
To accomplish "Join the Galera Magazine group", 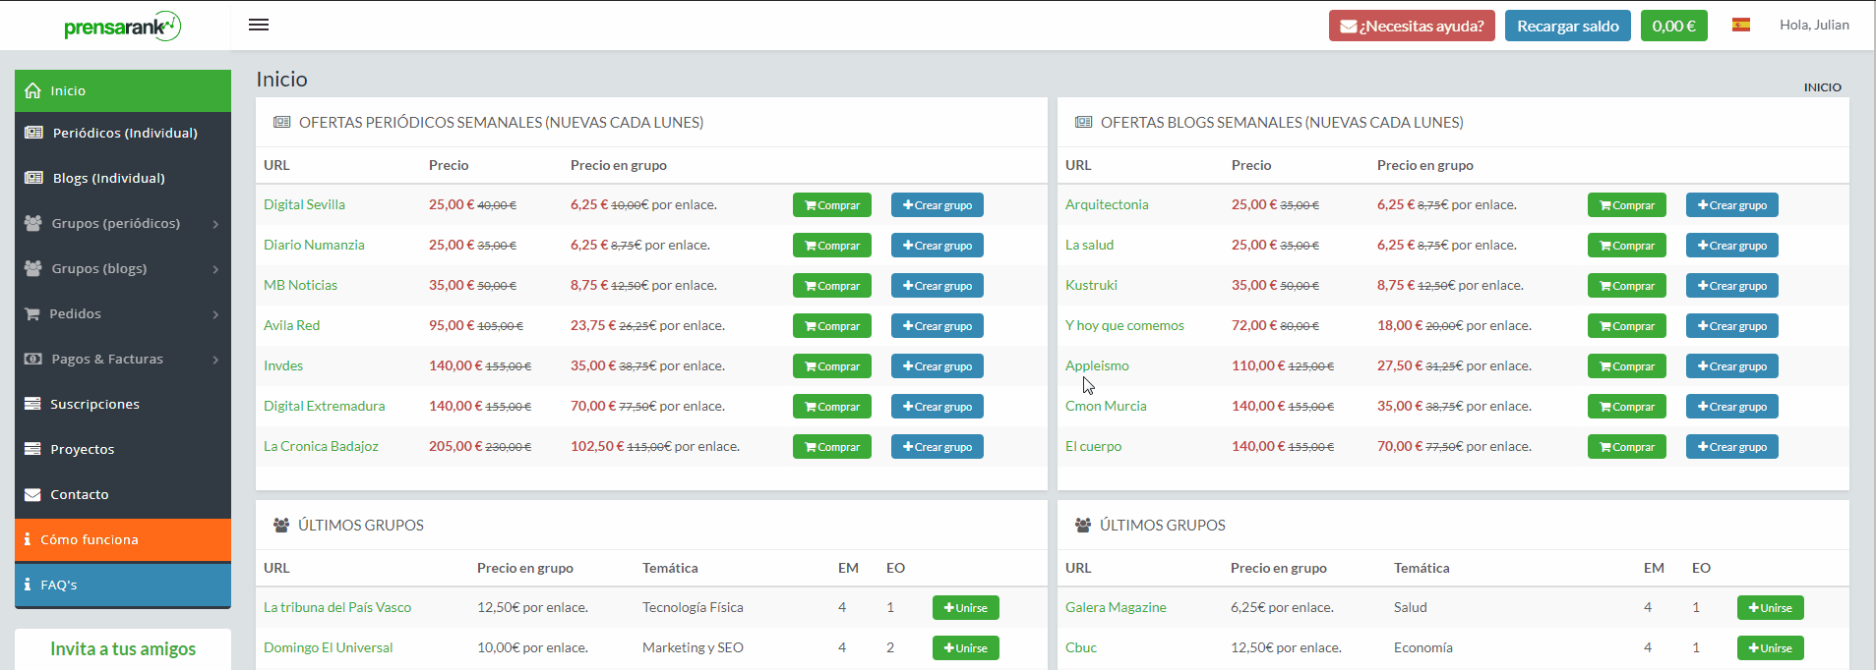I will pos(1771,608).
